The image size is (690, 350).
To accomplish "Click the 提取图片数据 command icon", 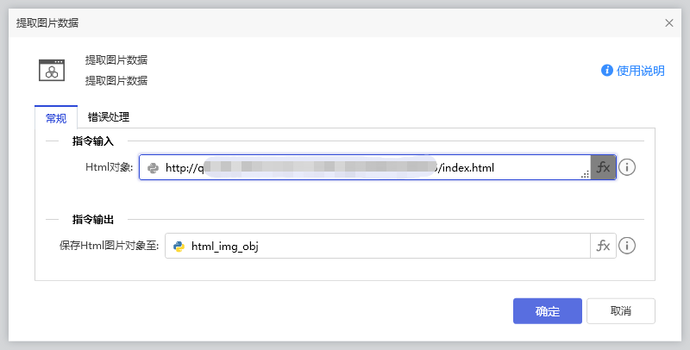I will pyautogui.click(x=52, y=70).
